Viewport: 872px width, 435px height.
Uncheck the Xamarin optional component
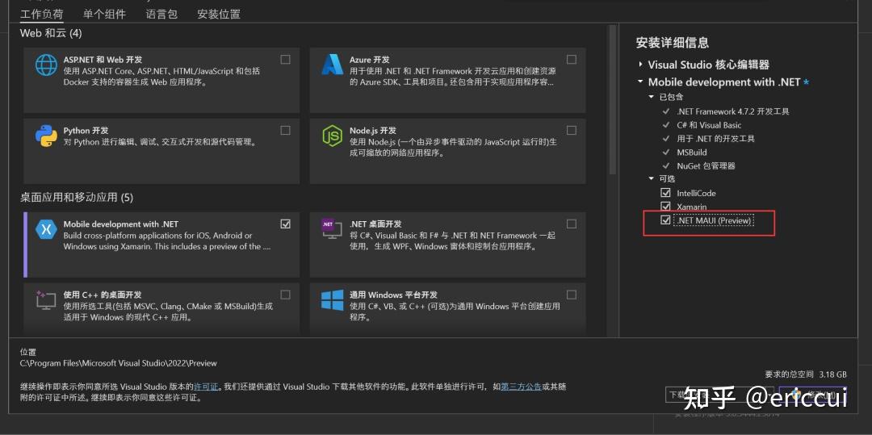point(665,207)
